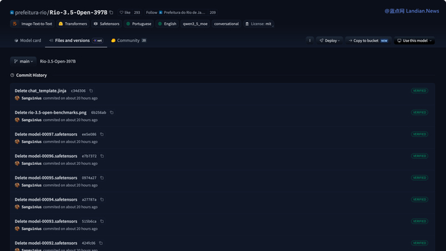This screenshot has width=446, height=251.
Task: Open the Delete model-00097.safetensors commit
Action: pos(46,134)
